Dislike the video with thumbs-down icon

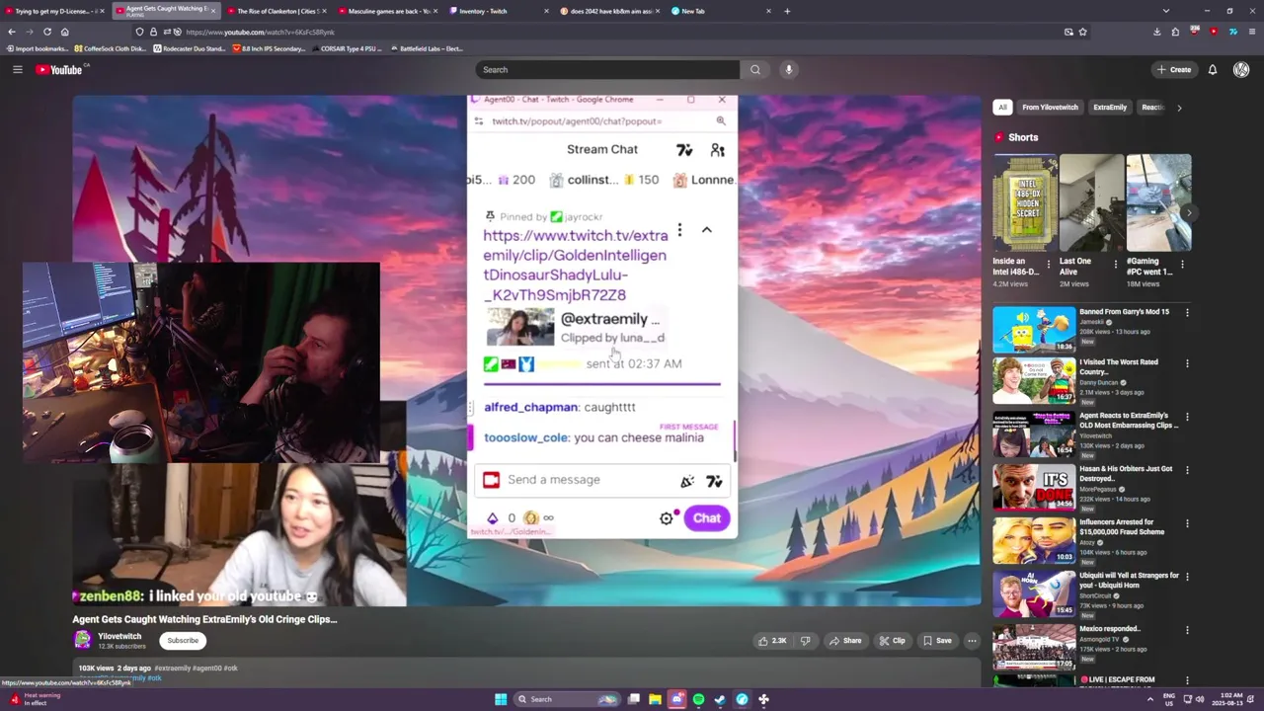pyautogui.click(x=805, y=641)
